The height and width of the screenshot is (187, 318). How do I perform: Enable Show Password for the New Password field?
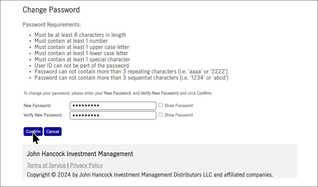(x=161, y=105)
